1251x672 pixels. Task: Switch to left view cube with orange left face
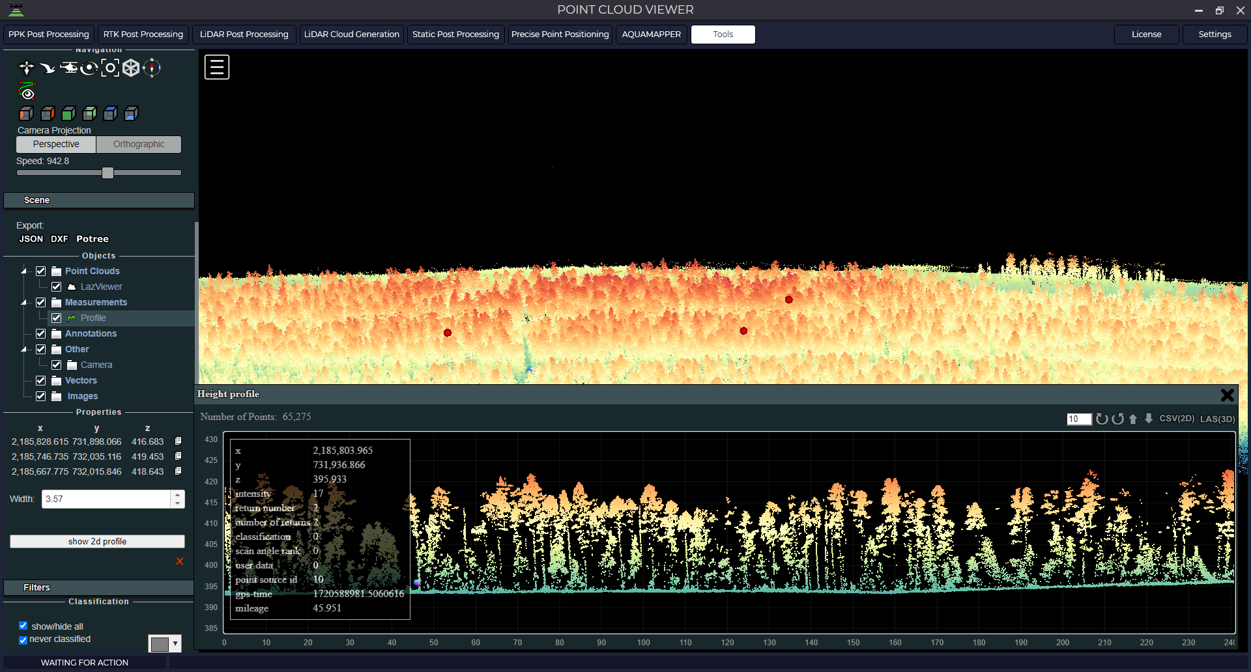pos(27,114)
